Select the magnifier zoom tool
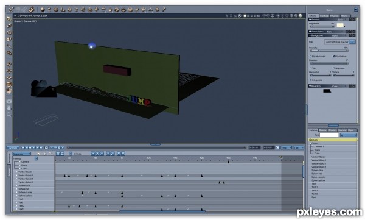The height and width of the screenshot is (220, 365). 9,115
